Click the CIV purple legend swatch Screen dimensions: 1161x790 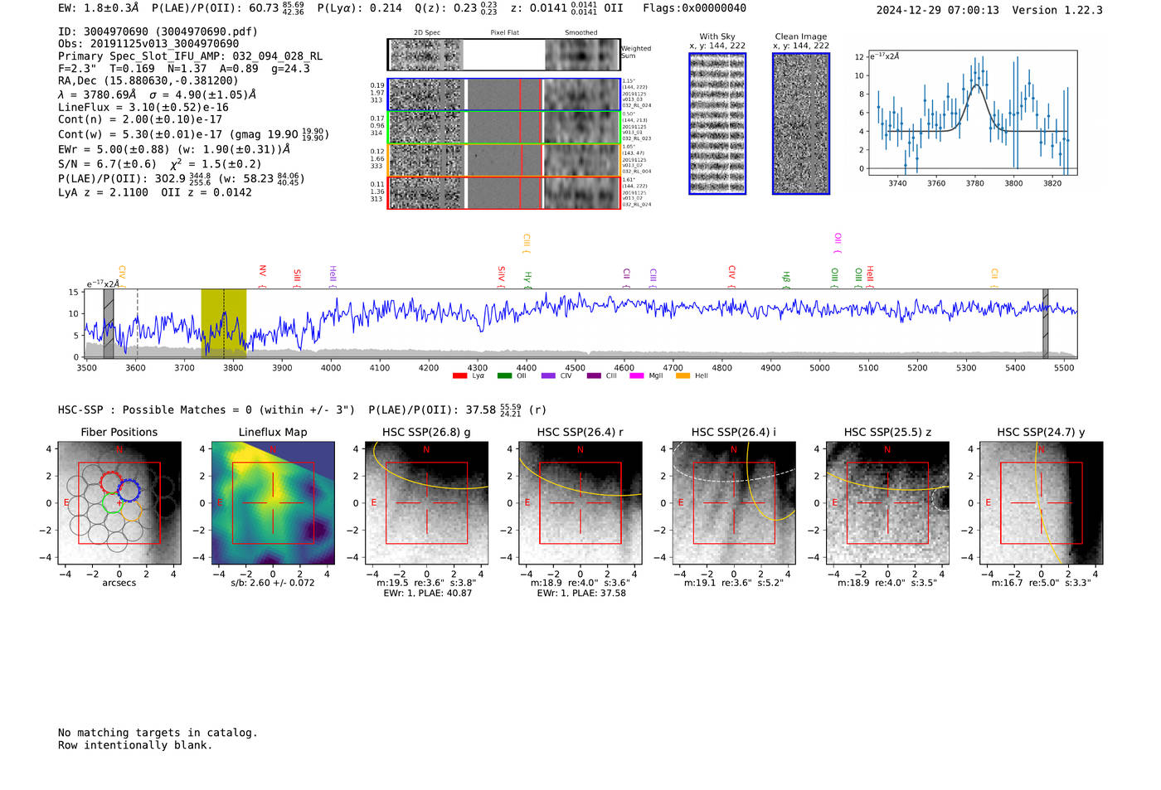pos(548,376)
